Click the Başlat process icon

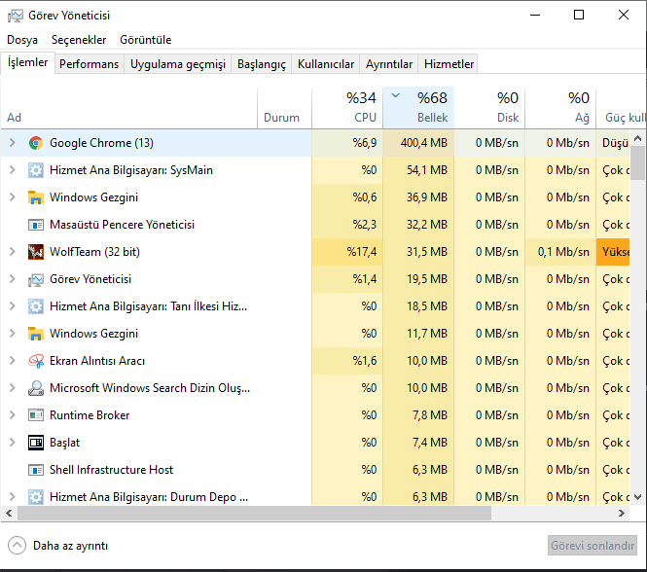[x=36, y=443]
